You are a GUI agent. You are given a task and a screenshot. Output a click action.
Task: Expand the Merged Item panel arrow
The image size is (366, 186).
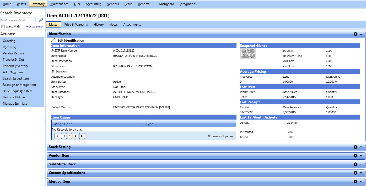pos(361,182)
